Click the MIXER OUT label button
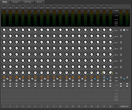This screenshot has width=132, height=110. click(124, 106)
